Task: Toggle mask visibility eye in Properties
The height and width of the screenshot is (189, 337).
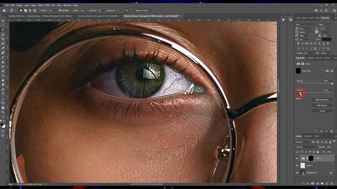Action: pyautogui.click(x=326, y=131)
